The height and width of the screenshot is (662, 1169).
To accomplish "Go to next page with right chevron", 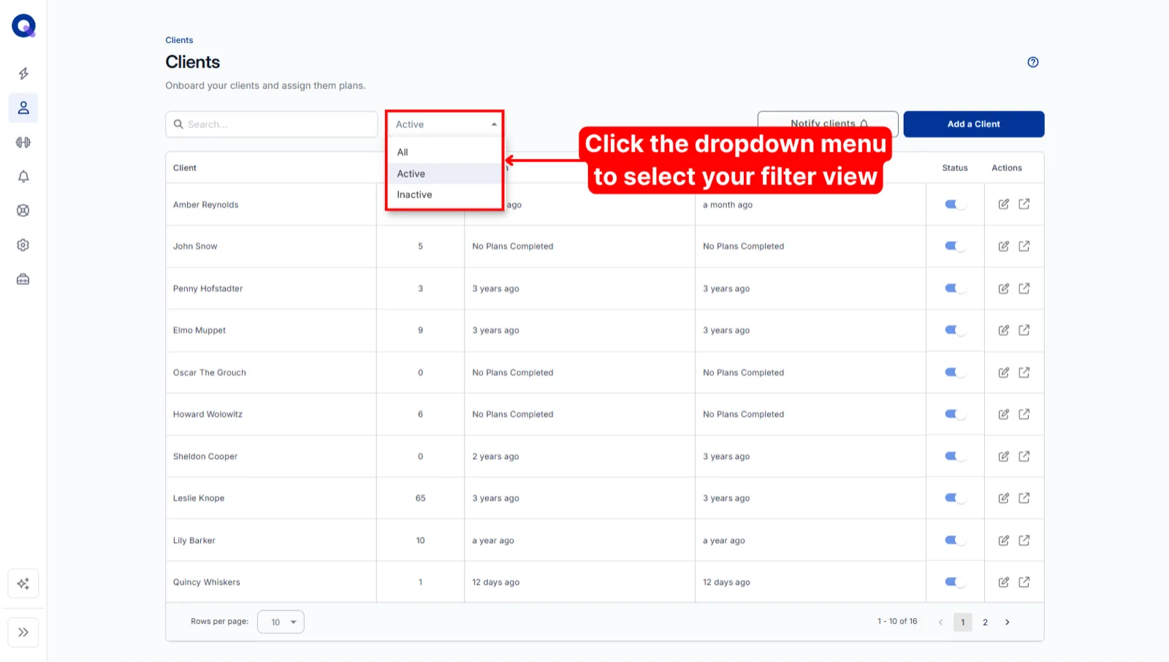I will [1008, 623].
